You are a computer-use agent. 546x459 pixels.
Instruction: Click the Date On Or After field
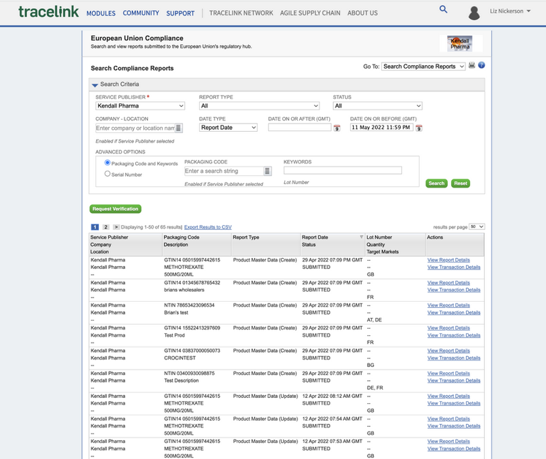pyautogui.click(x=299, y=128)
